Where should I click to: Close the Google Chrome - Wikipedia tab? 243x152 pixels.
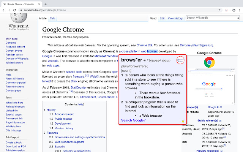pos(39,4)
